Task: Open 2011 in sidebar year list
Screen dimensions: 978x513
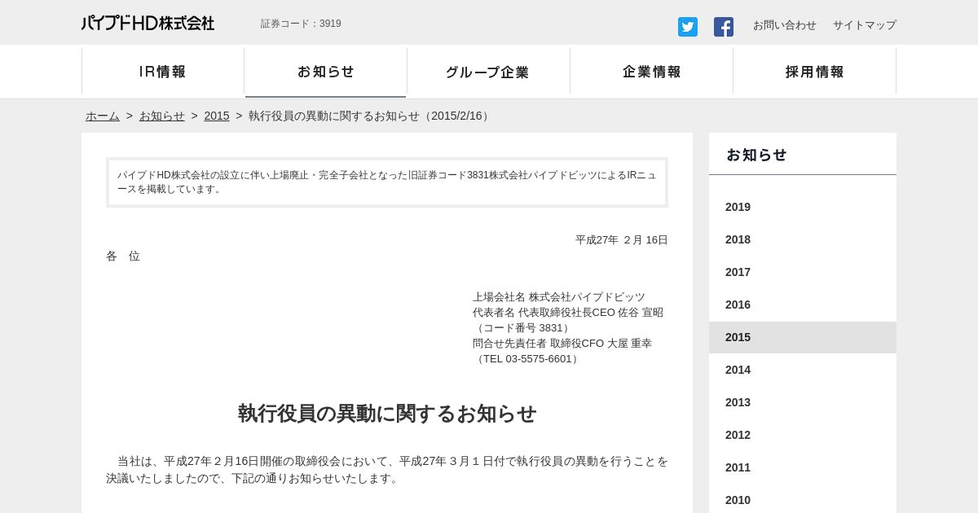Action: pyautogui.click(x=803, y=467)
